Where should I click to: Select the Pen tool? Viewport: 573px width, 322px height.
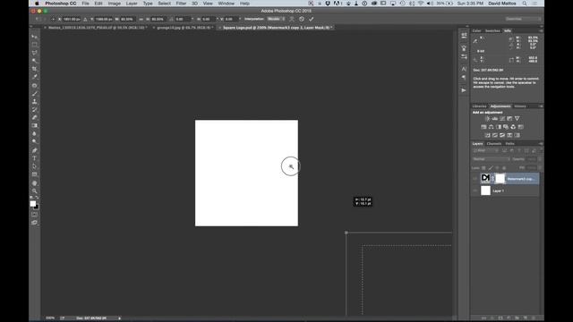[34, 150]
